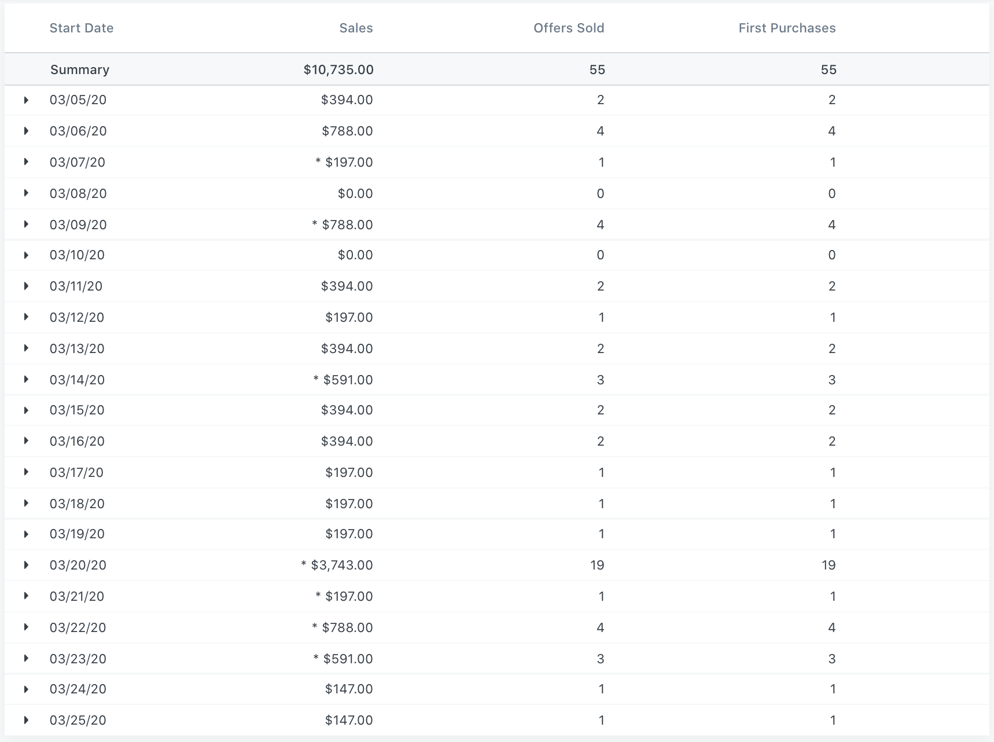This screenshot has height=742, width=994.
Task: Expand the 03/09/20 row arrow
Action: [x=26, y=225]
